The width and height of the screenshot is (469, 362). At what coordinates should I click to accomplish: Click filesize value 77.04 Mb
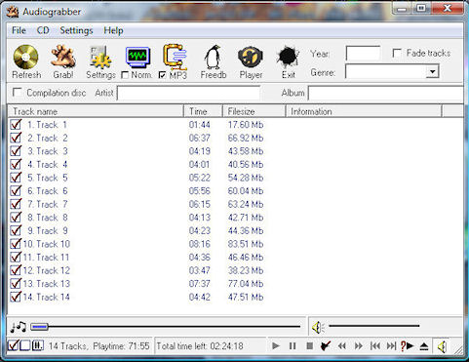[246, 284]
